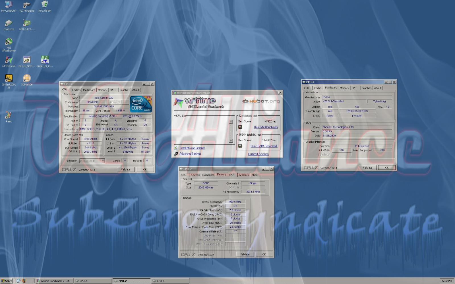
Task: Open the Caches tab in left CPU-Z
Action: (x=76, y=90)
